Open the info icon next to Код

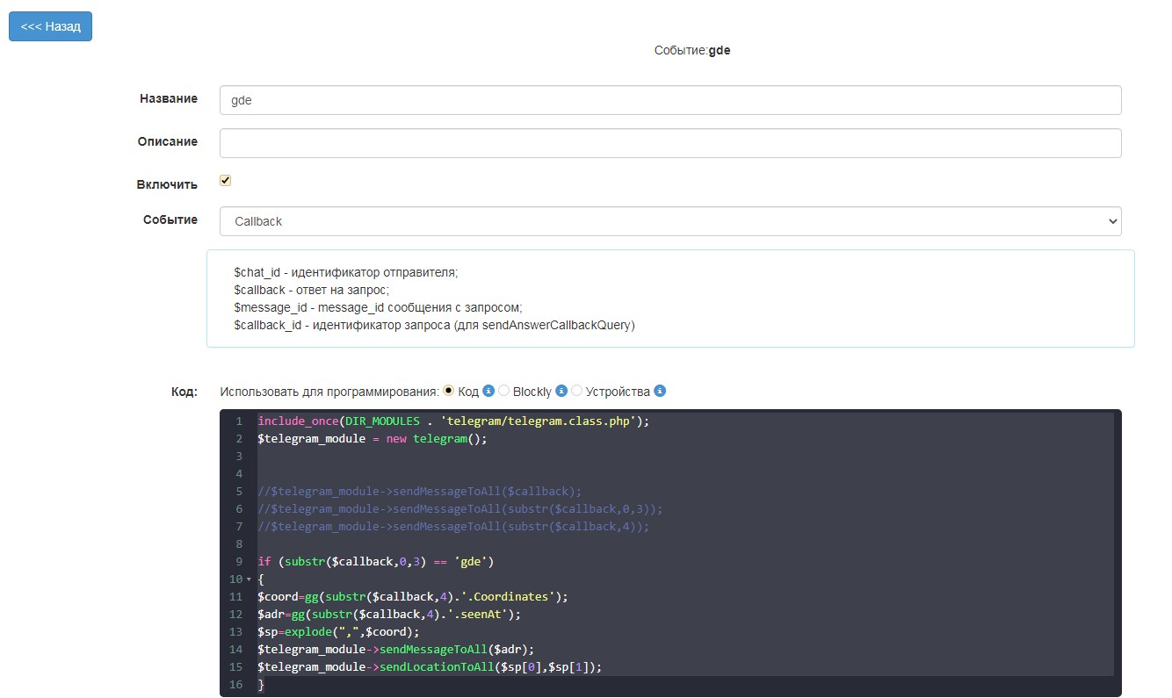[x=488, y=391]
